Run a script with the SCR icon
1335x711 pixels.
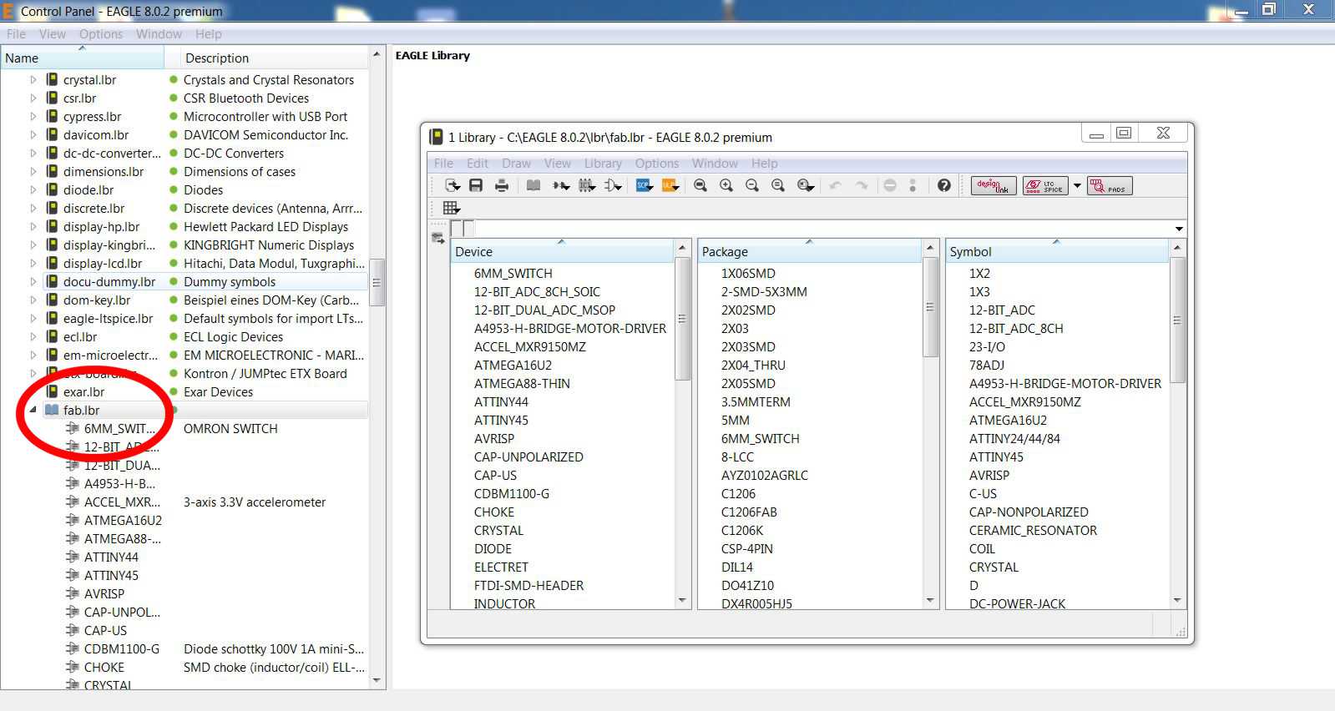(645, 185)
